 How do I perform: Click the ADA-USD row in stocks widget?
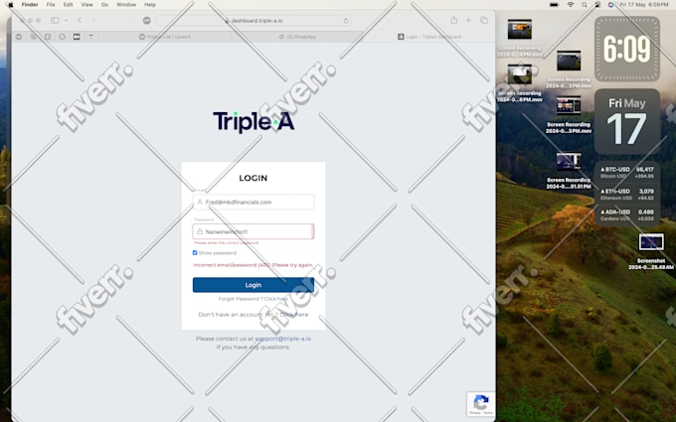627,214
